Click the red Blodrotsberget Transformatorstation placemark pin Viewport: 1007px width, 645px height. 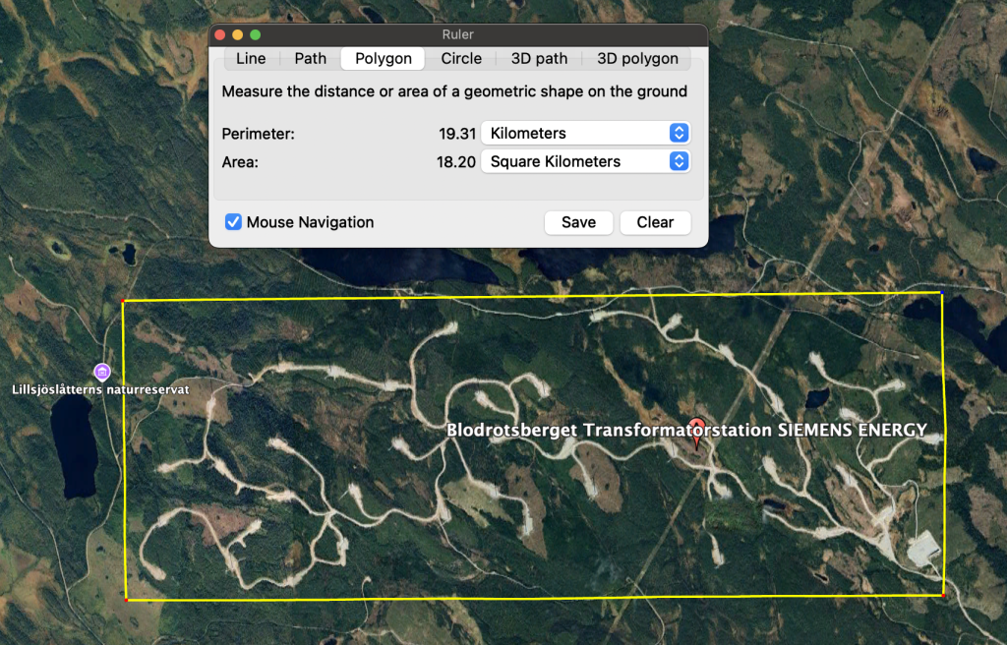(697, 433)
